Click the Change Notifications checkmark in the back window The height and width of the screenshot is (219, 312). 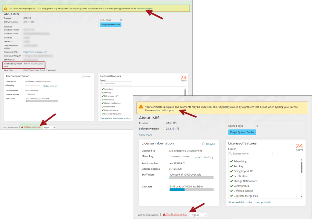tap(103, 103)
